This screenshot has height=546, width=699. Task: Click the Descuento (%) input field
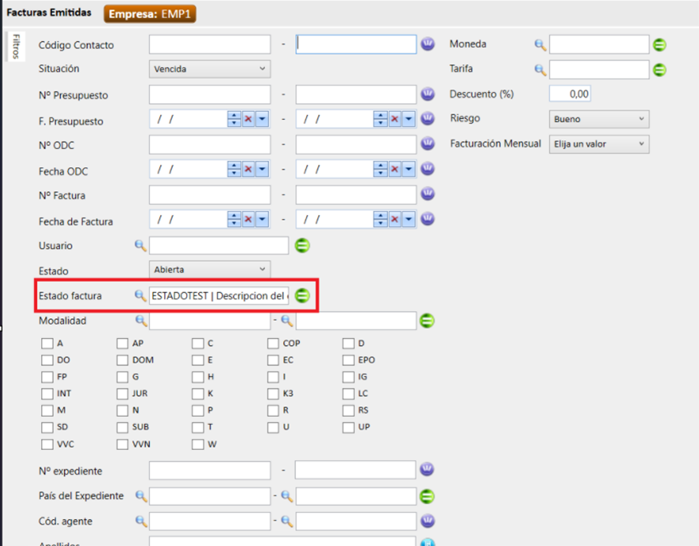pos(570,94)
